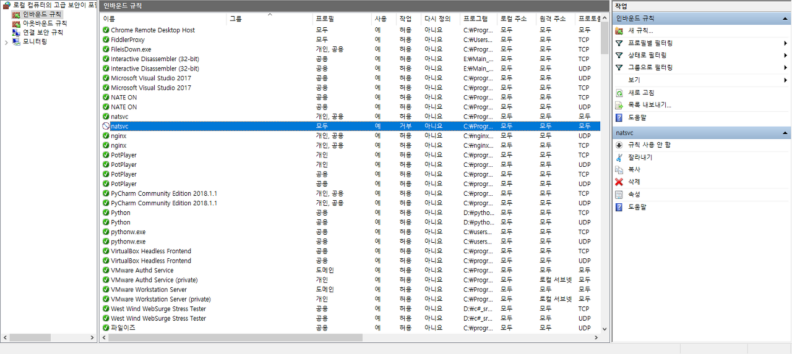
Task: Sort by the 프로그램 column header
Action: [x=478, y=19]
